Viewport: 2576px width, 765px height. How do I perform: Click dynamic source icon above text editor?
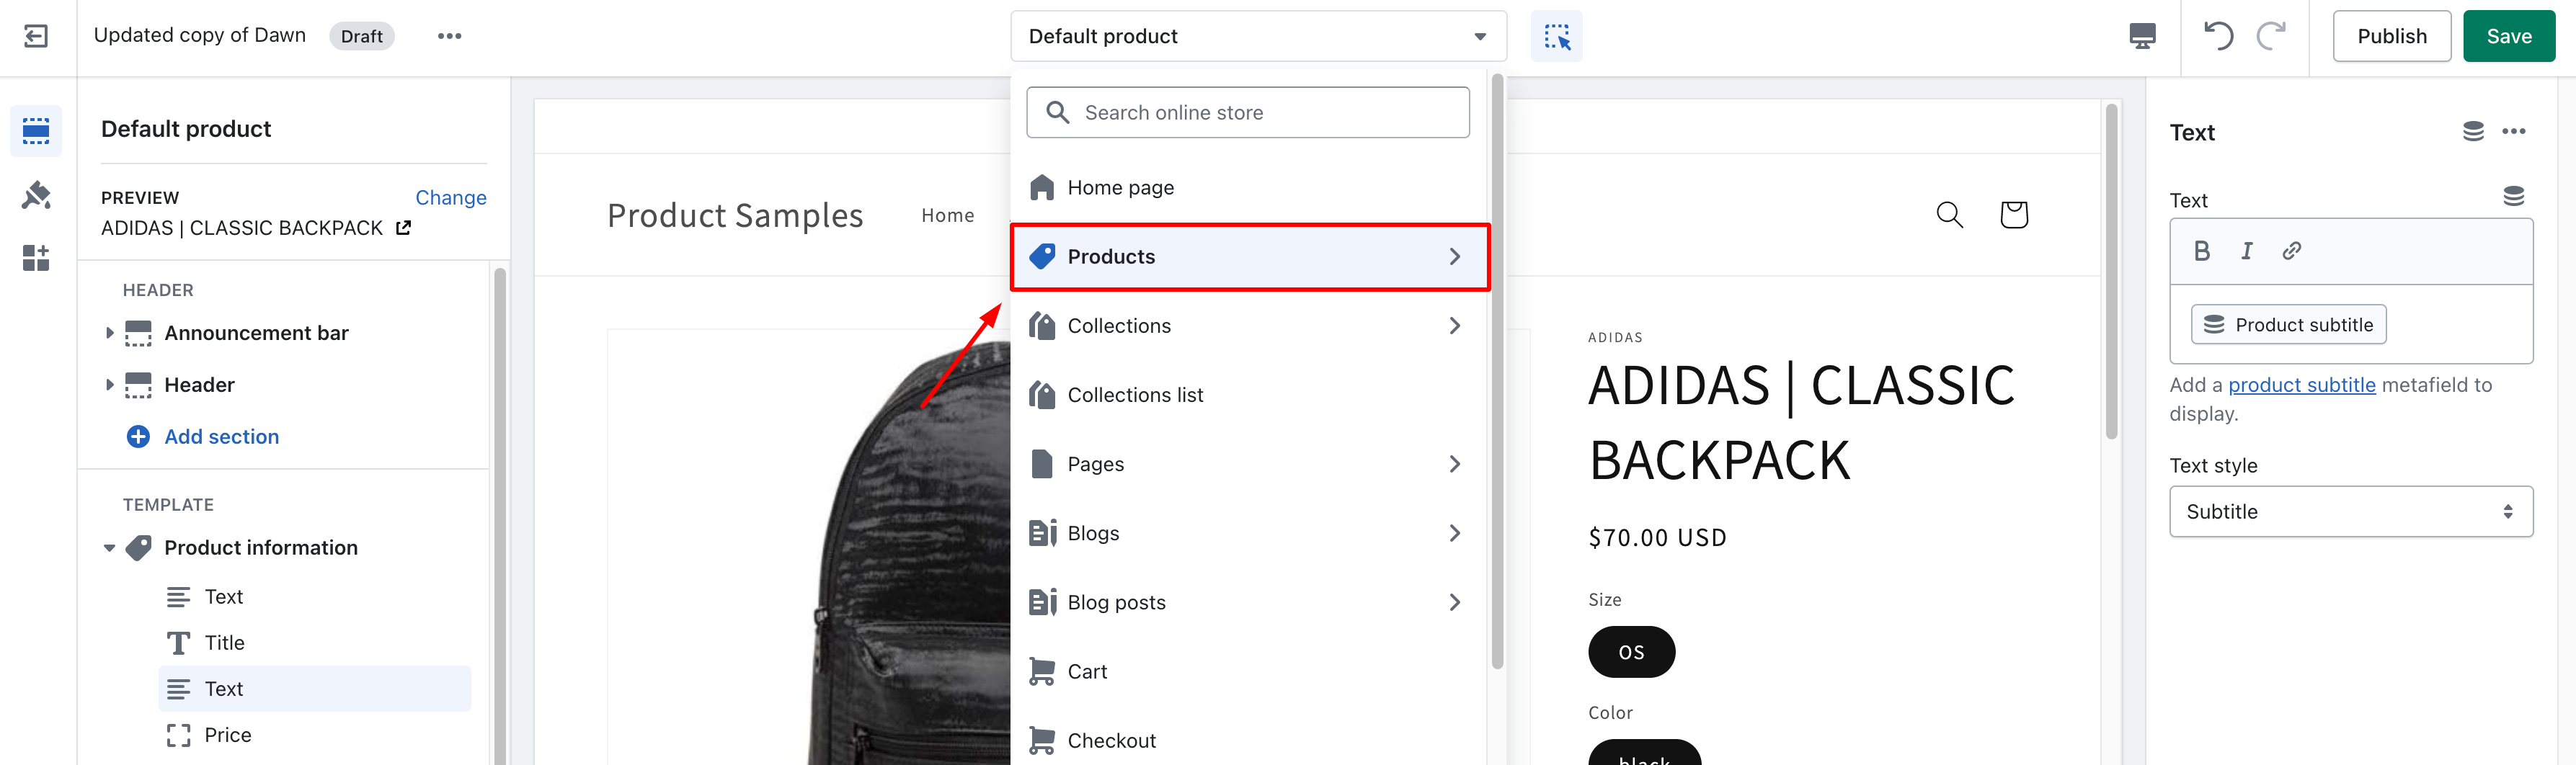(x=2513, y=196)
